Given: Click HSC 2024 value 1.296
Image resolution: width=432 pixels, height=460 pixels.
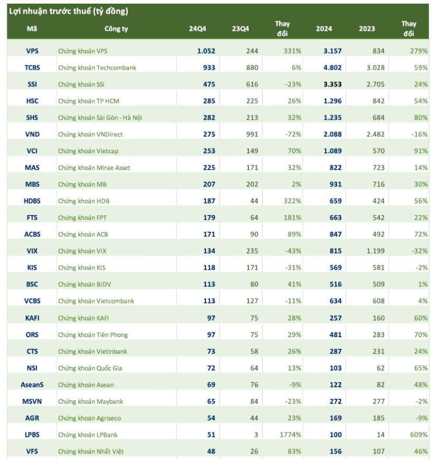Looking at the screenshot, I should point(333,101).
